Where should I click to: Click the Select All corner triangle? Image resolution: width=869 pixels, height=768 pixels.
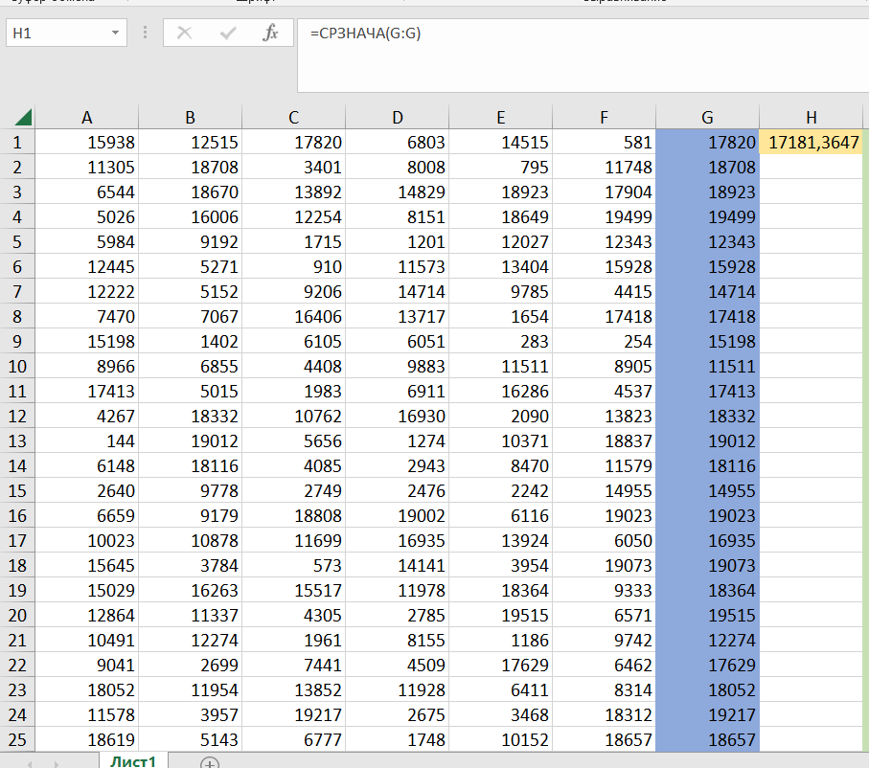click(x=22, y=118)
